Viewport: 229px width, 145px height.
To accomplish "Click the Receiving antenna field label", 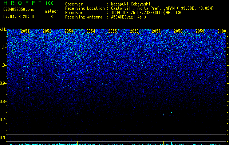I will pos(84,17).
